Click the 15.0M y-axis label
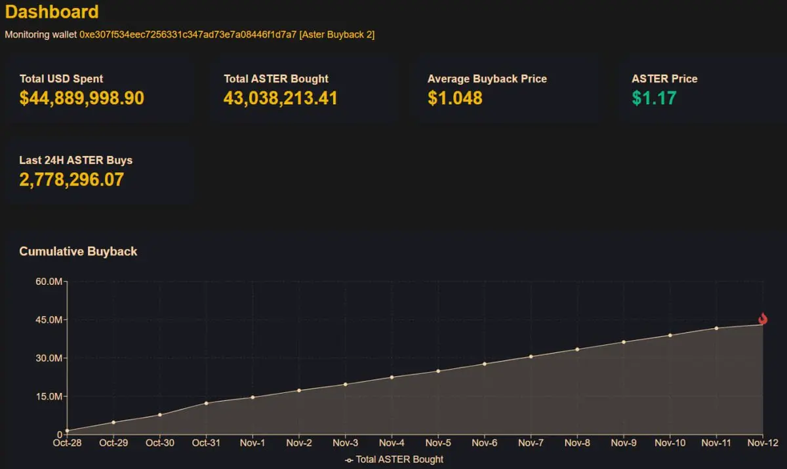 [49, 396]
